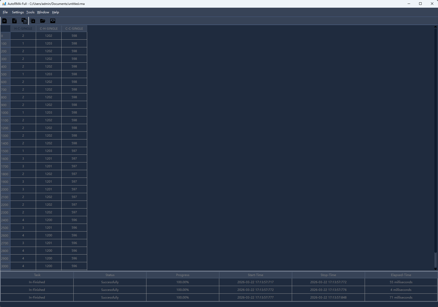The height and width of the screenshot is (307, 438).
Task: Click the Na/Ca elements toolbar icon
Action: (24, 21)
